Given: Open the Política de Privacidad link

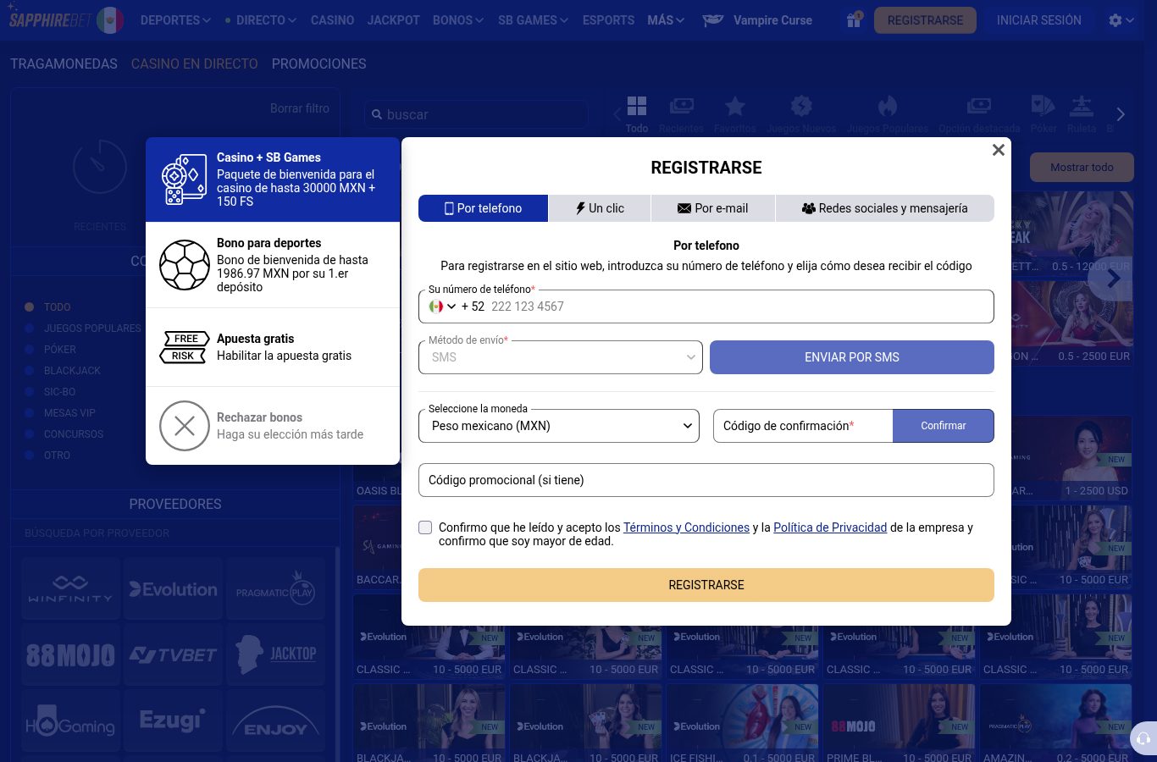Looking at the screenshot, I should pos(830,527).
